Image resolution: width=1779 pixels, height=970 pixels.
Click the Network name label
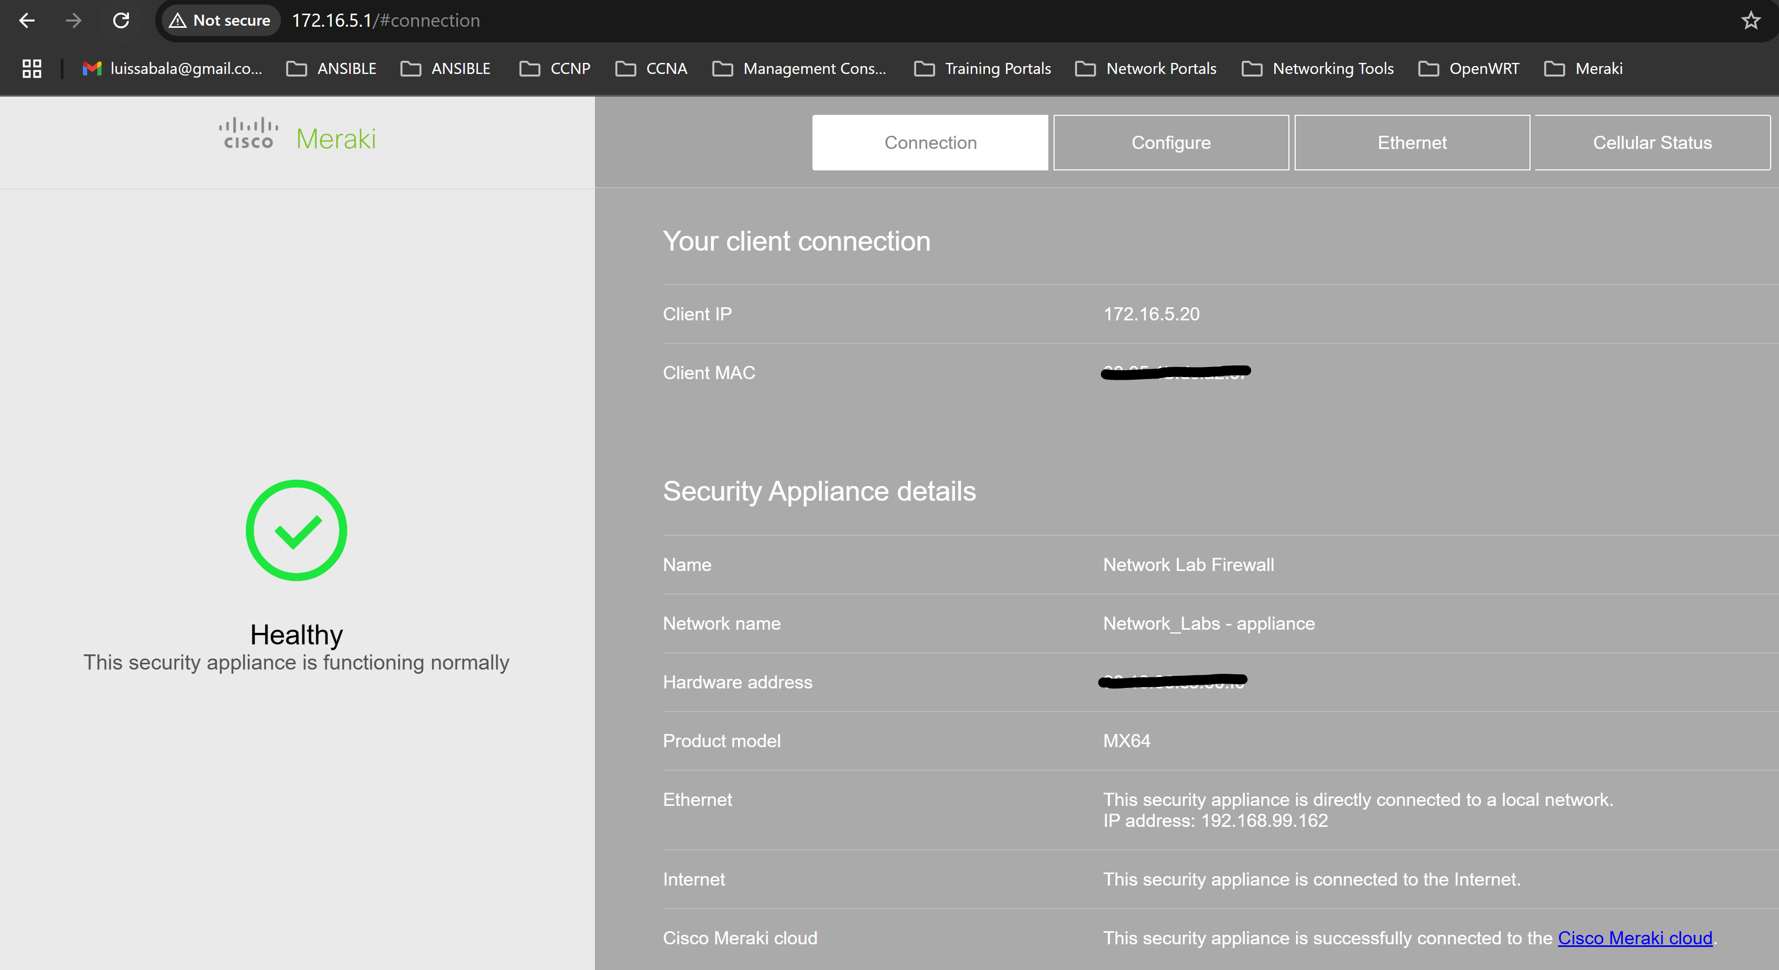[x=722, y=623]
